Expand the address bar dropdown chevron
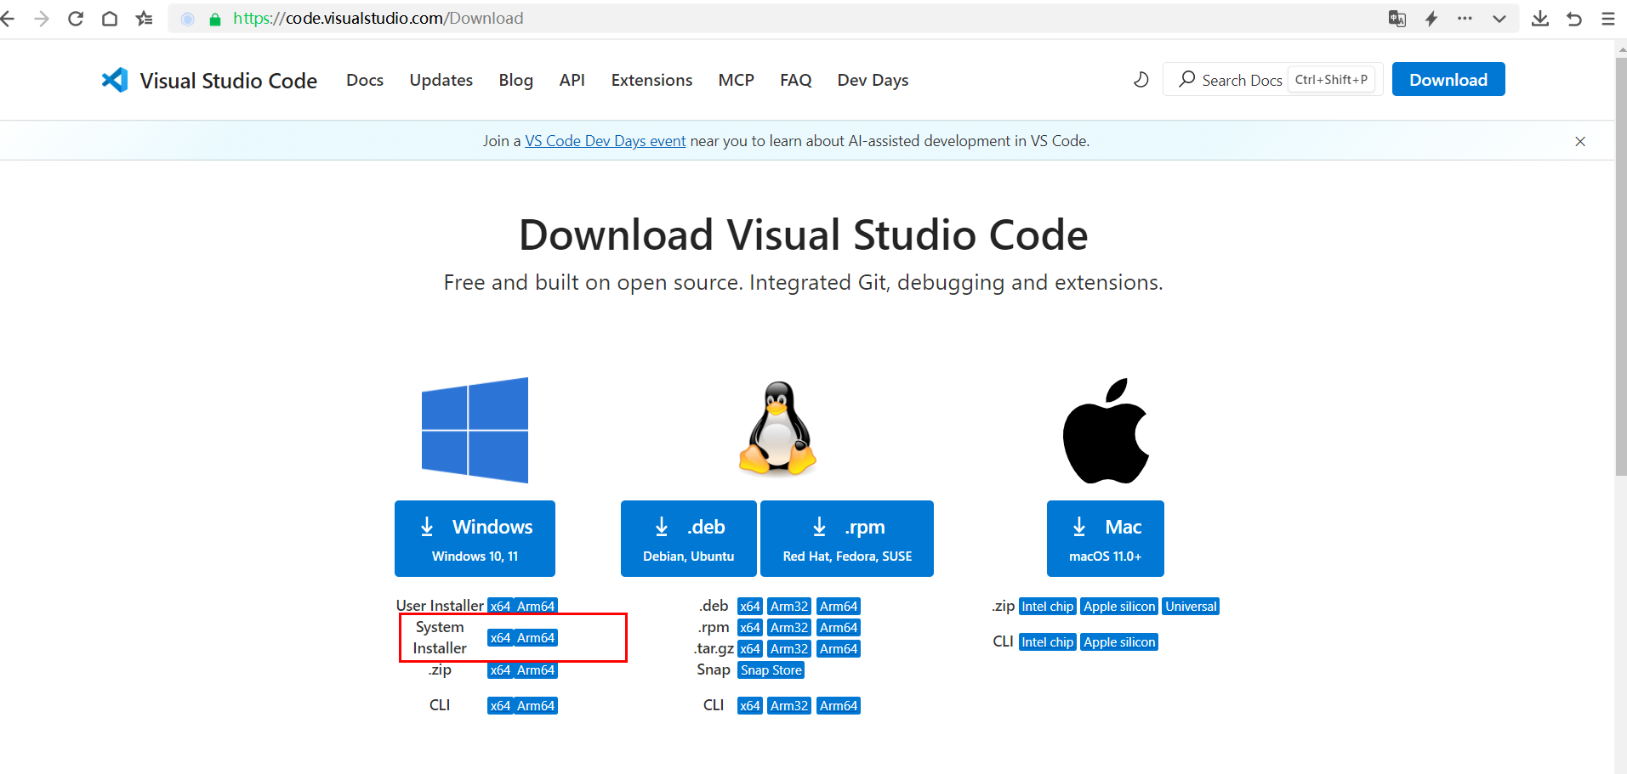Viewport: 1627px width, 774px height. coord(1499,19)
